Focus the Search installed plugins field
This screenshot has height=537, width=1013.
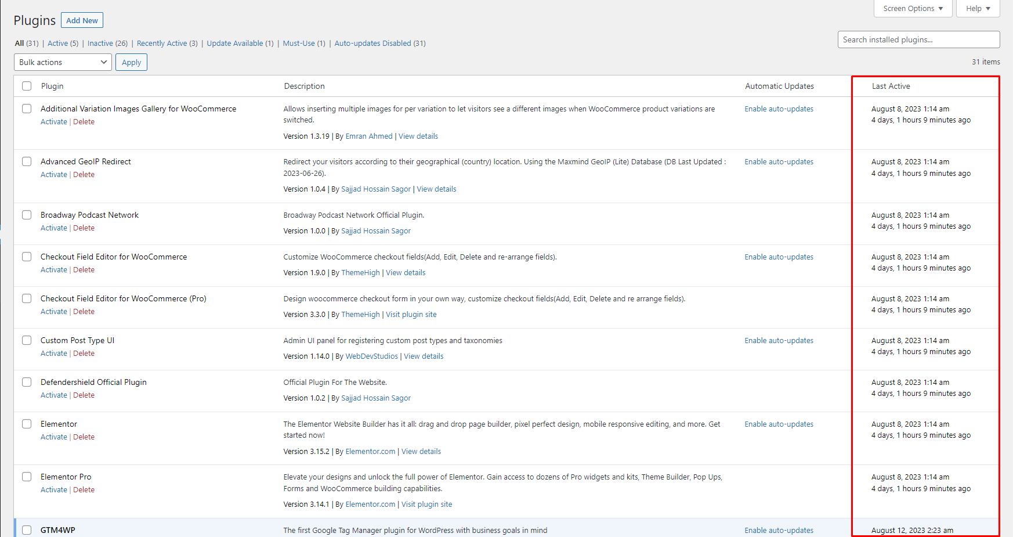point(918,39)
